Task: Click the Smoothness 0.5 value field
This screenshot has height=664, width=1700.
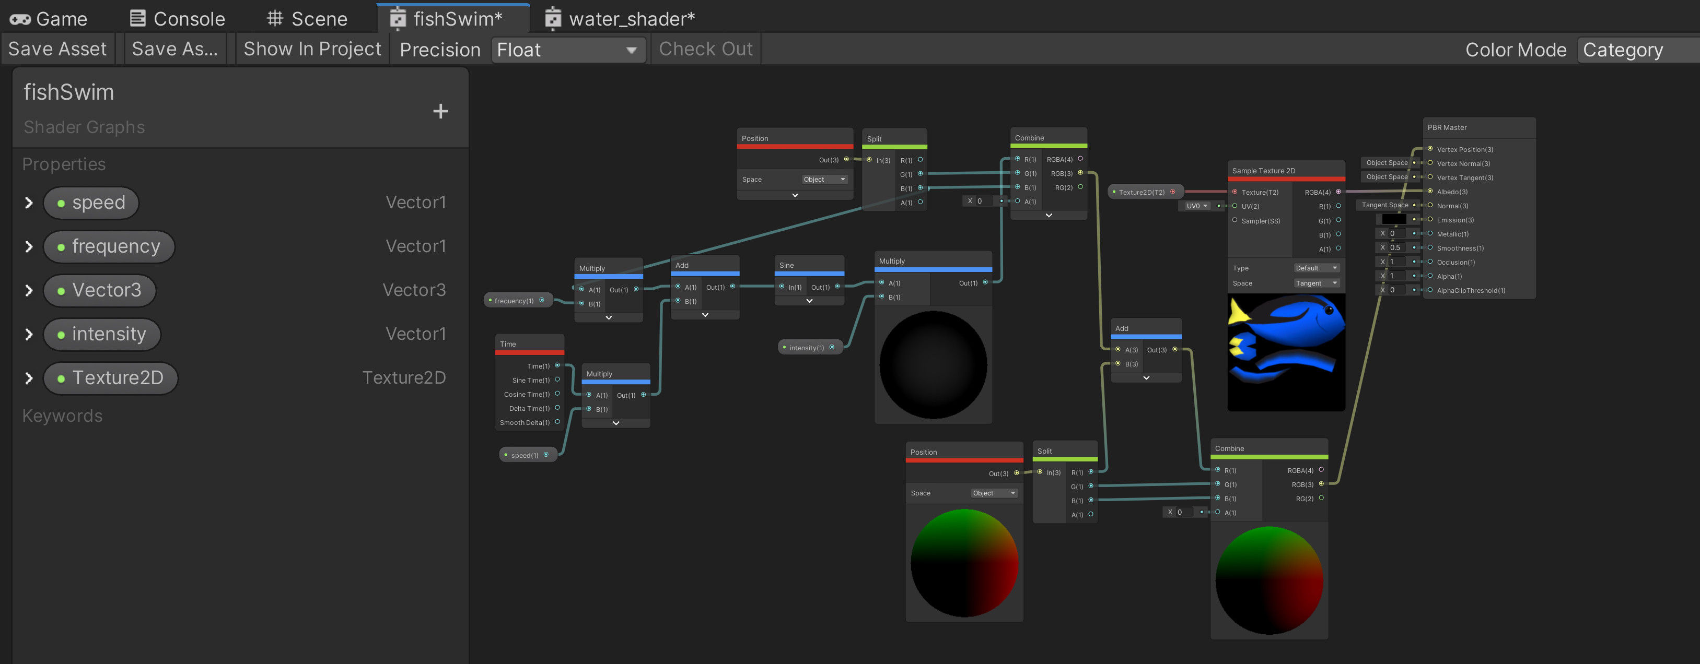Action: pyautogui.click(x=1396, y=248)
